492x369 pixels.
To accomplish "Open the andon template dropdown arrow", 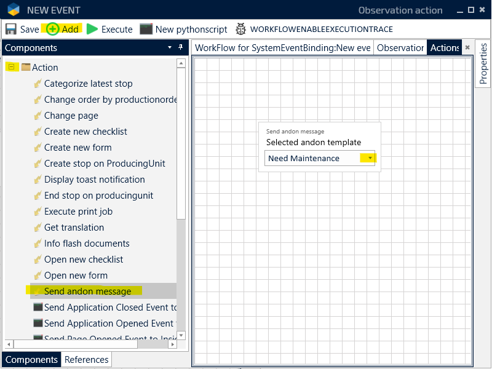I will (x=370, y=158).
